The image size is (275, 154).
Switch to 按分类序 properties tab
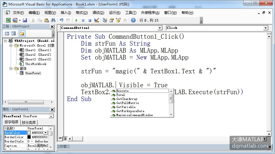tap(29, 123)
